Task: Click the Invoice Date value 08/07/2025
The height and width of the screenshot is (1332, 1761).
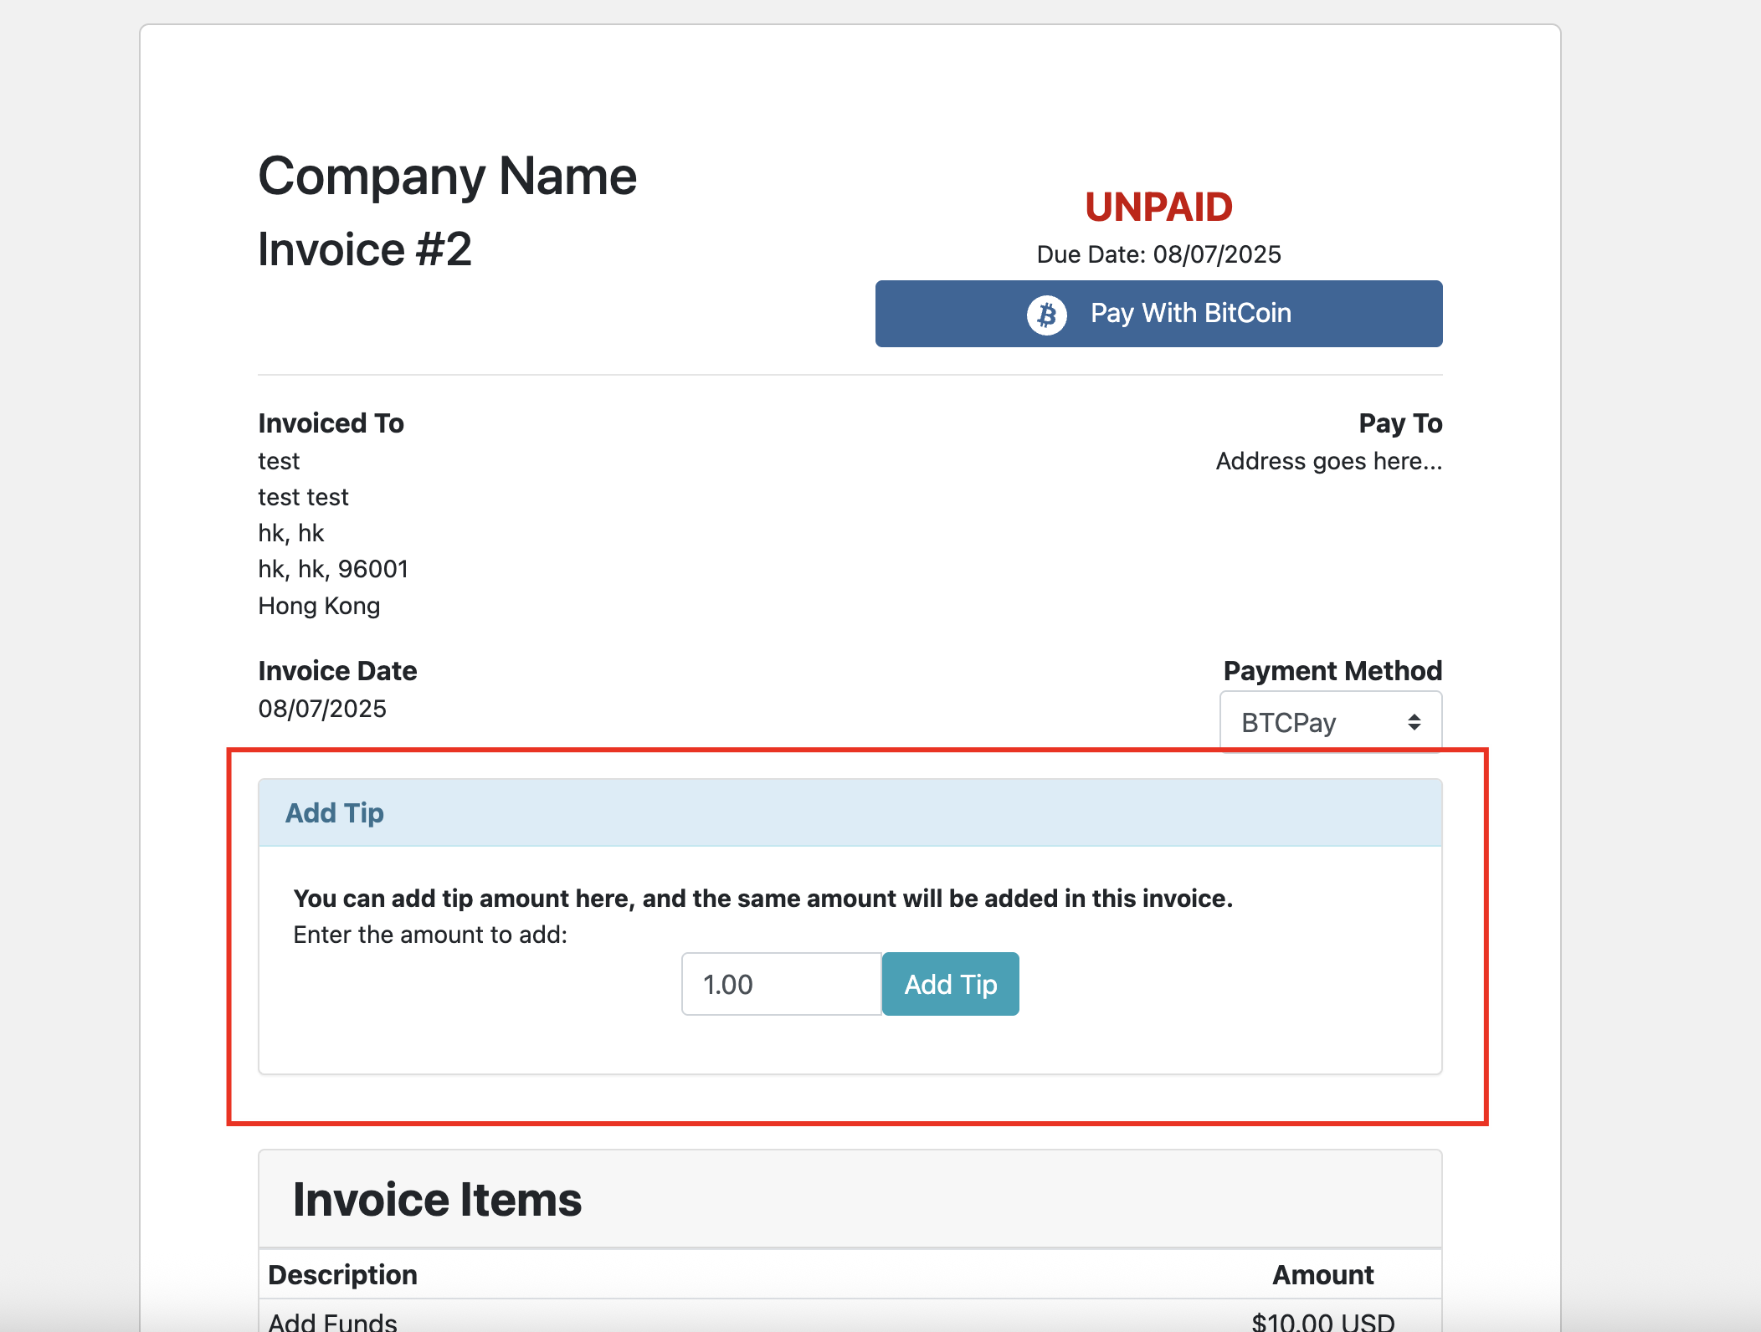Action: point(322,709)
